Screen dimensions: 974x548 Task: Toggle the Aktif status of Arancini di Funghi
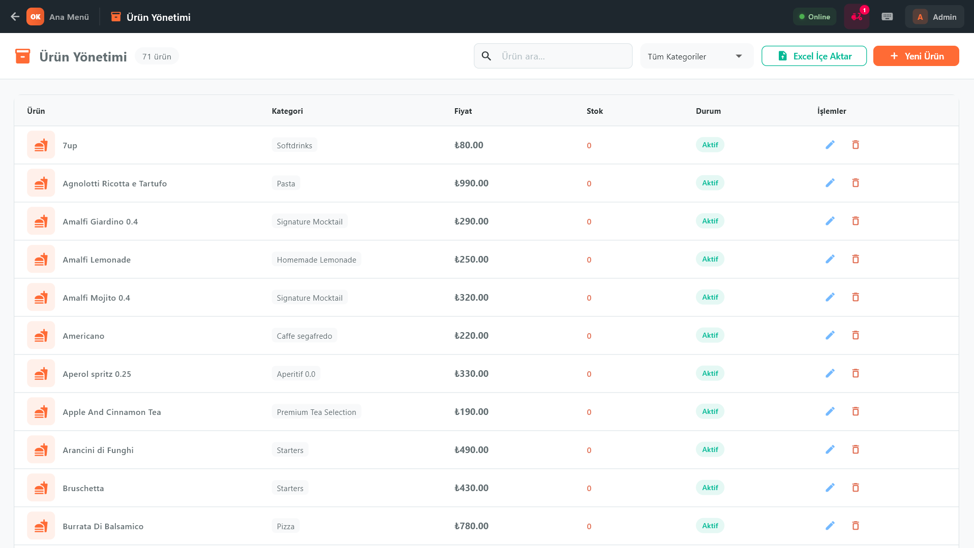(710, 450)
